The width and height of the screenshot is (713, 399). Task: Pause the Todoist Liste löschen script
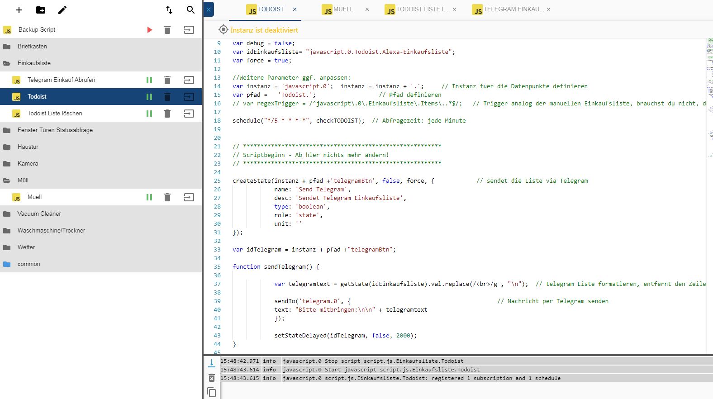coord(149,114)
